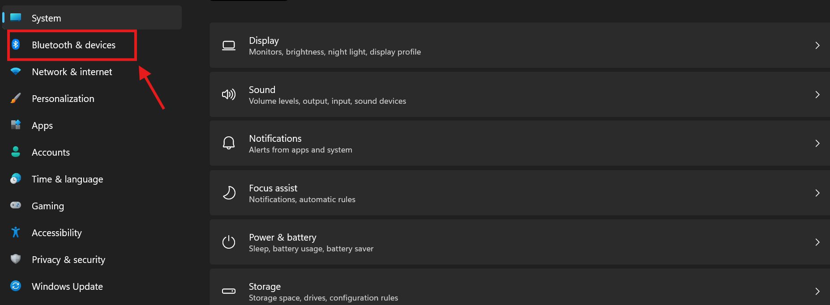The height and width of the screenshot is (305, 830).
Task: Click the Apps icon in sidebar
Action: click(16, 125)
